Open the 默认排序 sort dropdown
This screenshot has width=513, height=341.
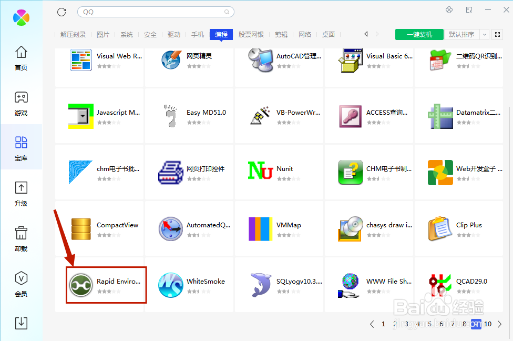click(467, 34)
